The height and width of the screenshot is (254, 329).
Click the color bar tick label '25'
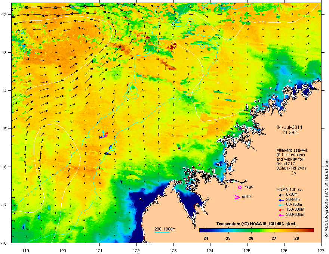point(228,238)
